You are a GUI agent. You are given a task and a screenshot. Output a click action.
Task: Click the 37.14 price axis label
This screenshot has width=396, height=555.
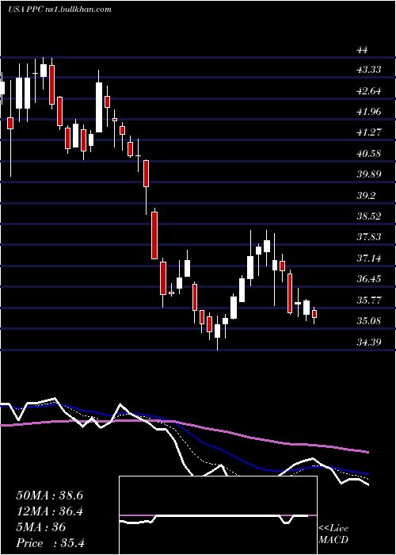(369, 258)
